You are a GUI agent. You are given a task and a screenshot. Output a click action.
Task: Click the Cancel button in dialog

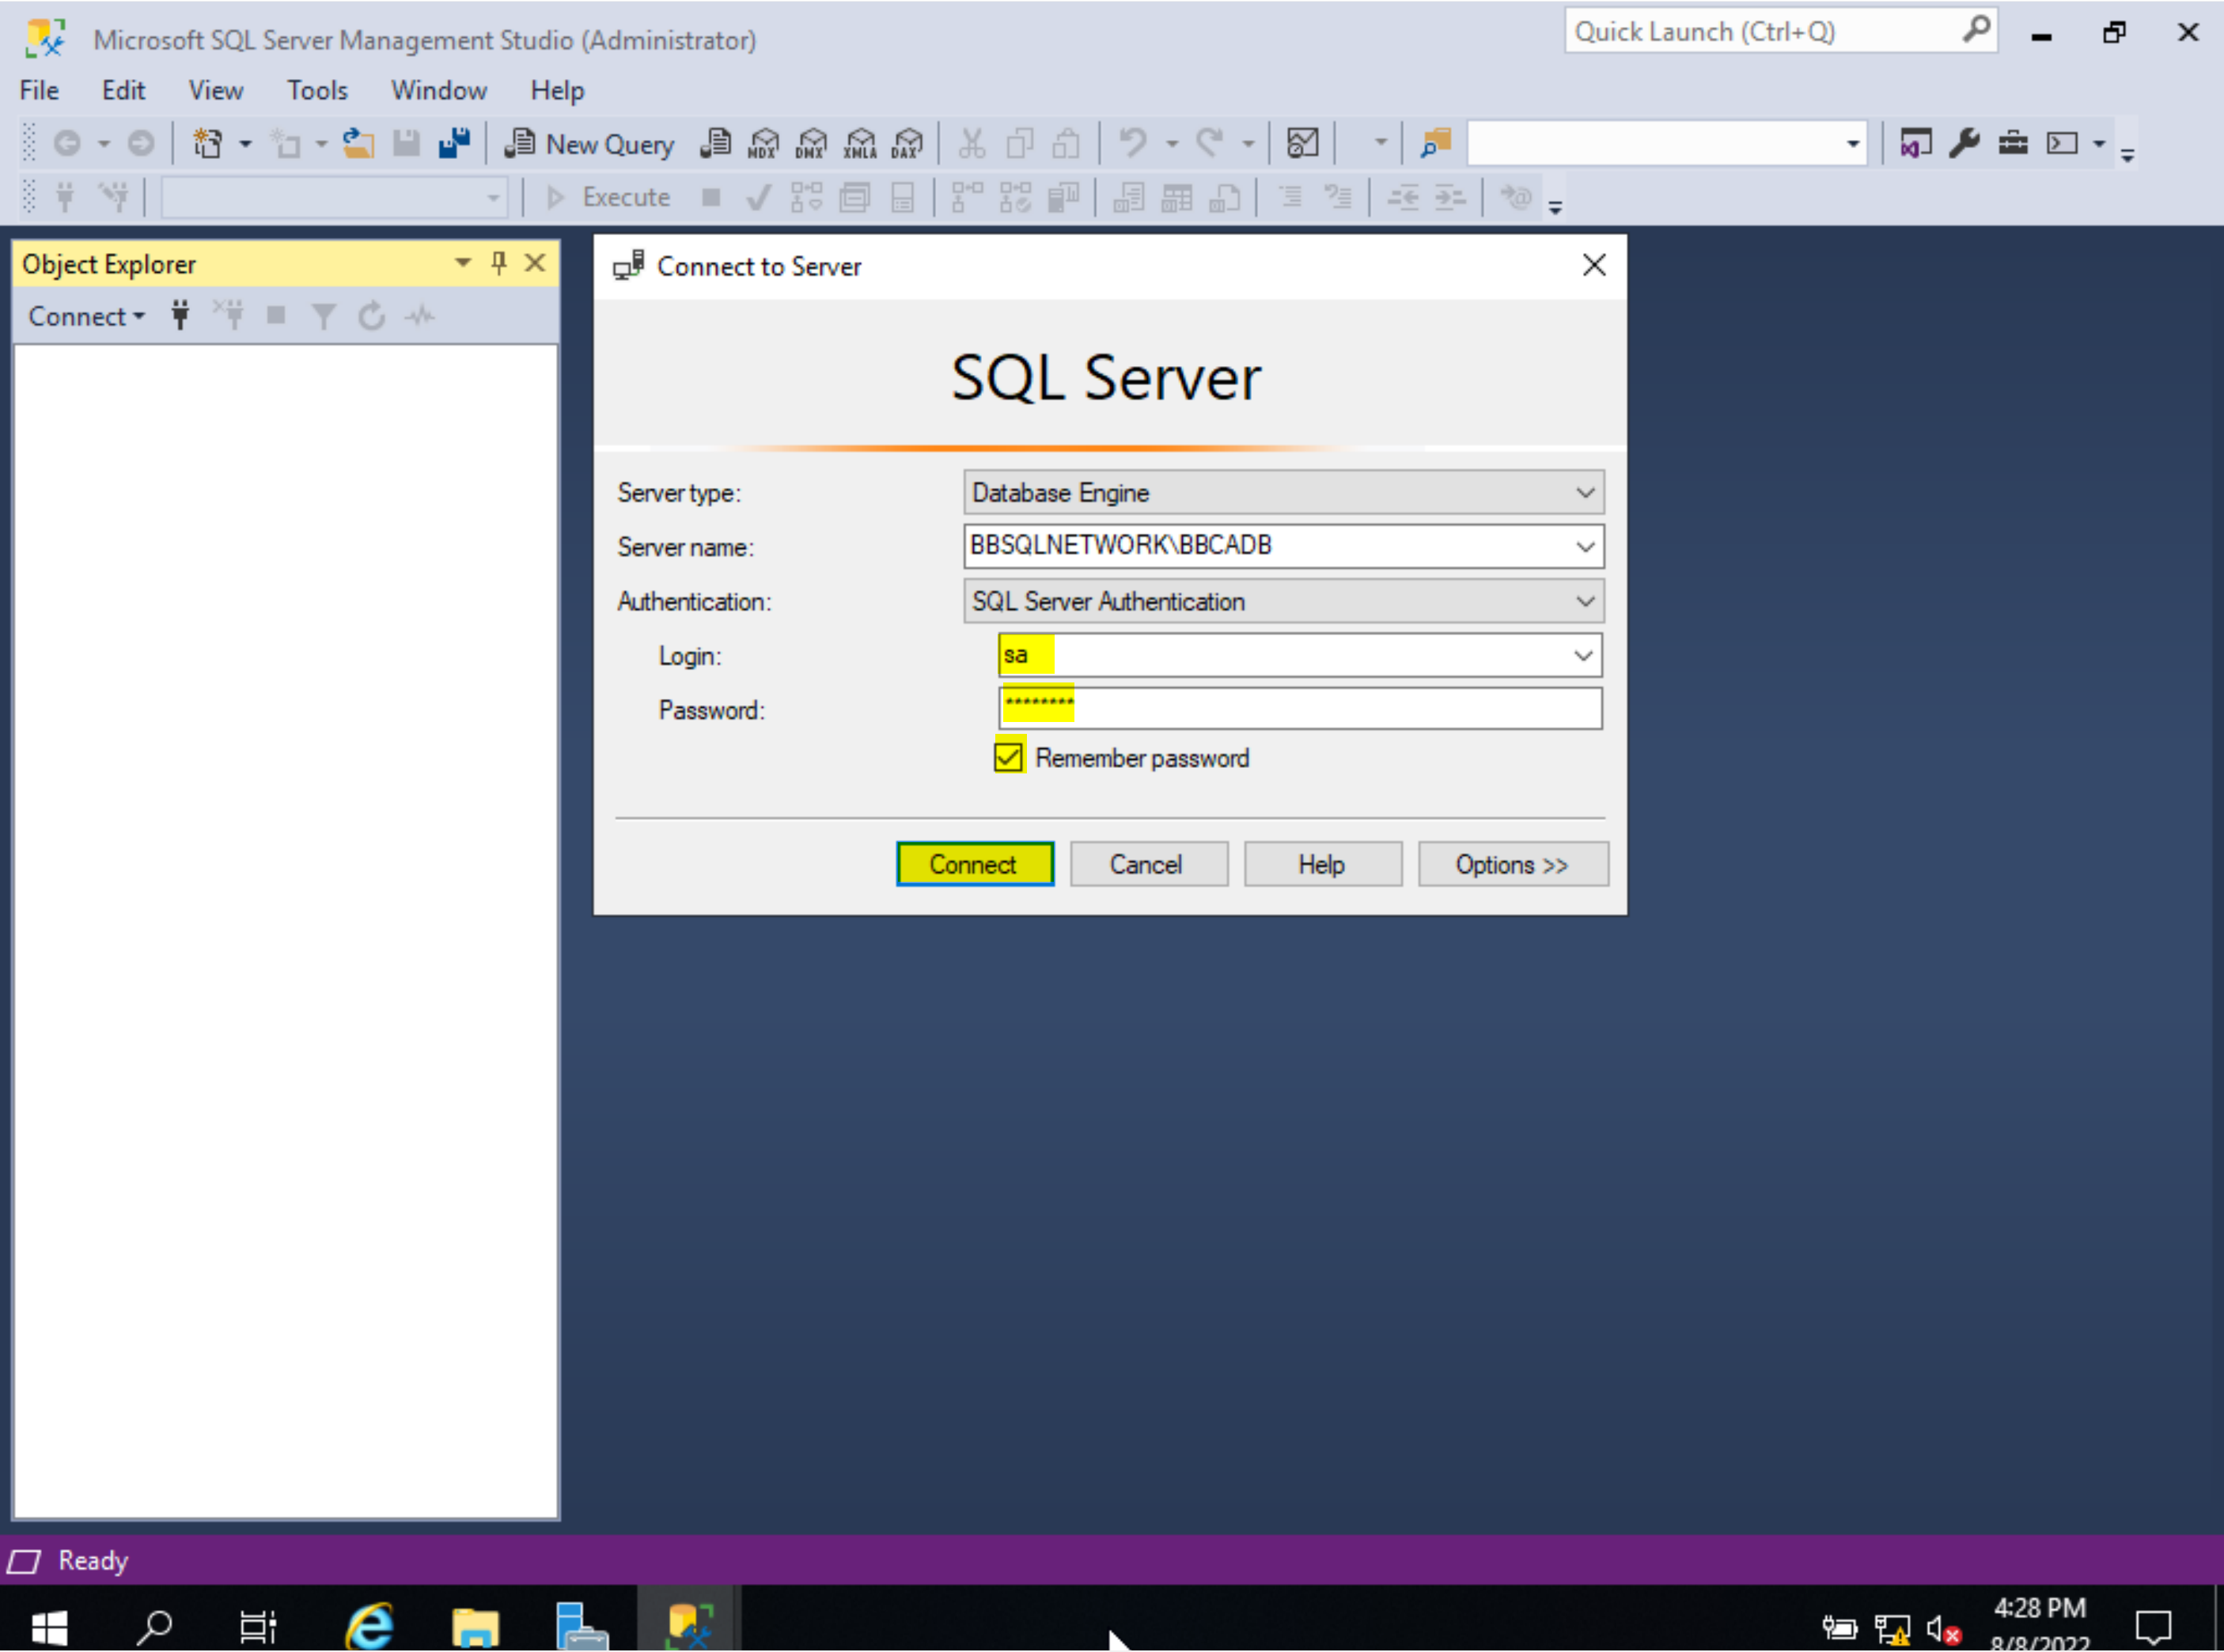[x=1149, y=864]
